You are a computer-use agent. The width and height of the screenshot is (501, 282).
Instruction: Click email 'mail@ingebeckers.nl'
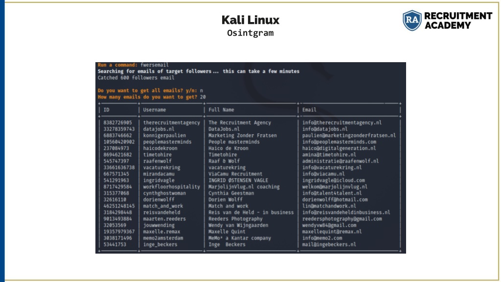(x=329, y=244)
